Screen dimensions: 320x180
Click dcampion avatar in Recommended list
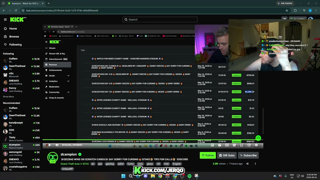click(5, 146)
